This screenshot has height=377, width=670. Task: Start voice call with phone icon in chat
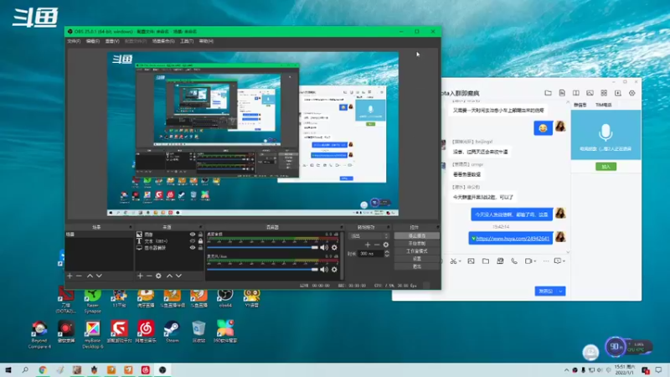click(x=514, y=261)
